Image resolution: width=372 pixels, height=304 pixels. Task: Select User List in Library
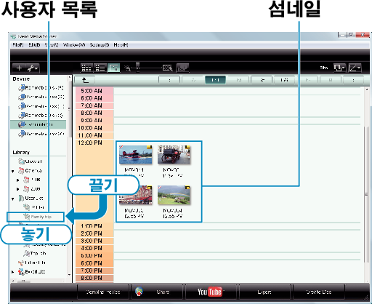34,199
